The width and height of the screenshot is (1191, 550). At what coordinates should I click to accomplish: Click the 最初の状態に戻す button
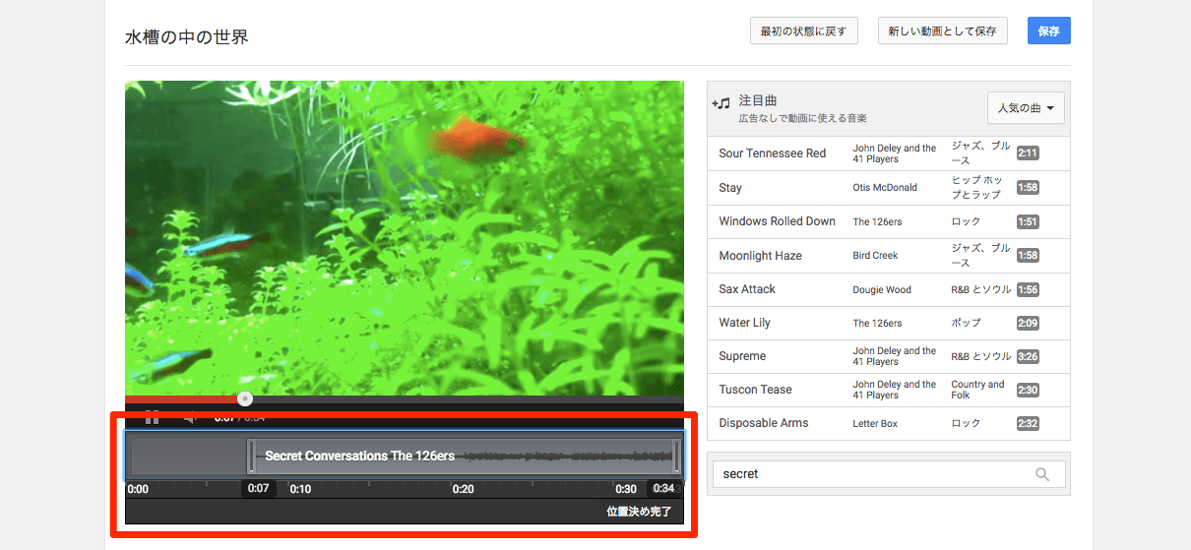coord(803,31)
